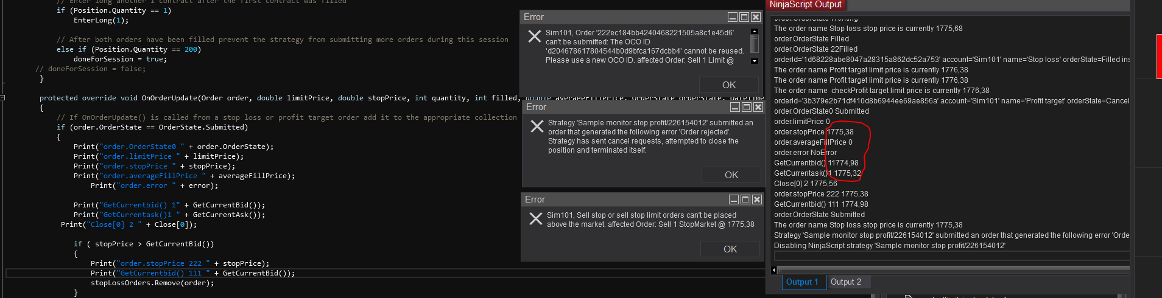Click the NinjaScript Output window title
The height and width of the screenshot is (298, 1162).
(805, 5)
